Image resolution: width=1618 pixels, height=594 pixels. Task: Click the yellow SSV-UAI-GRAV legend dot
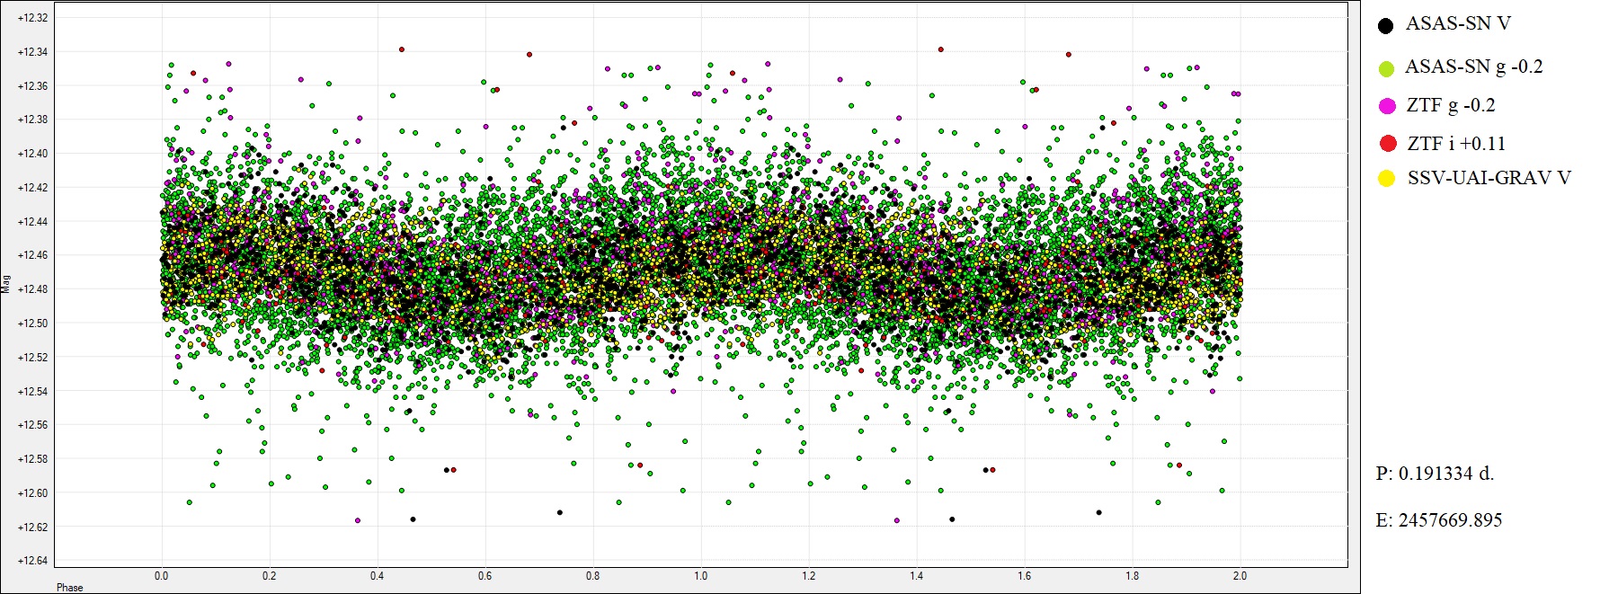[1387, 179]
